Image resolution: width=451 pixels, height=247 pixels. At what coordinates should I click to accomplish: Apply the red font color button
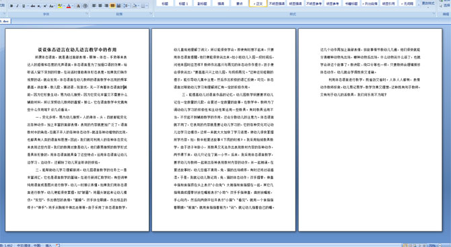tap(69, 6)
